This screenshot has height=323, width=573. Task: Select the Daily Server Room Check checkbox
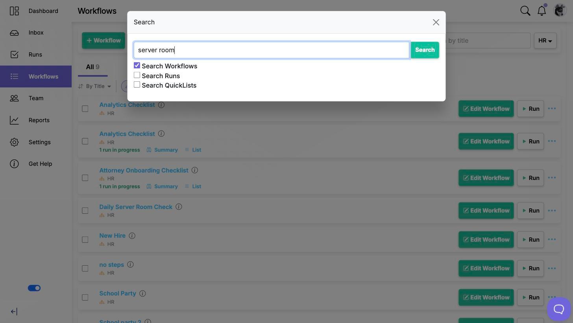coord(85,211)
